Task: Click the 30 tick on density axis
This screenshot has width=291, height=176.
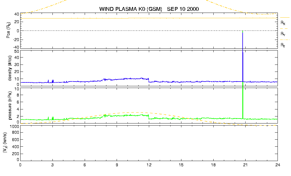Action: 17,65
